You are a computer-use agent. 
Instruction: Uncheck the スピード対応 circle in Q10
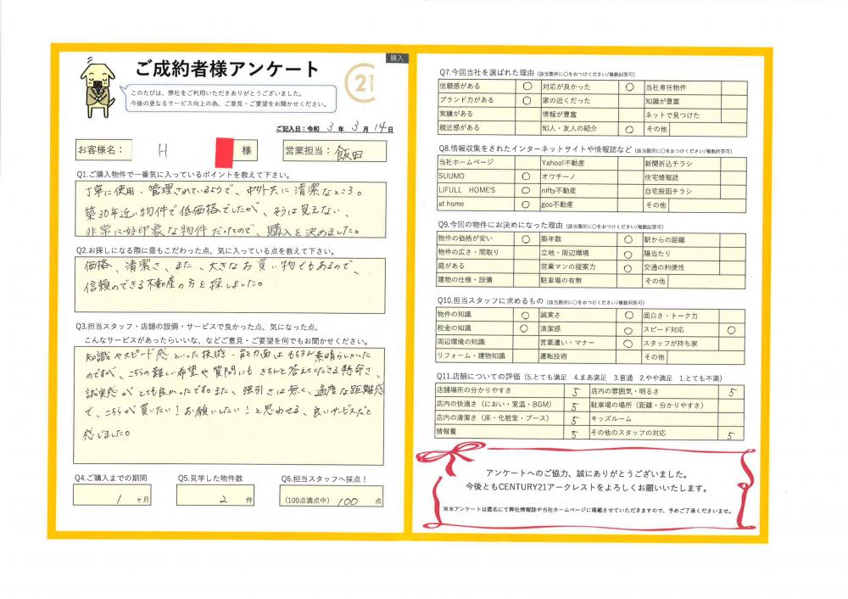(x=731, y=330)
